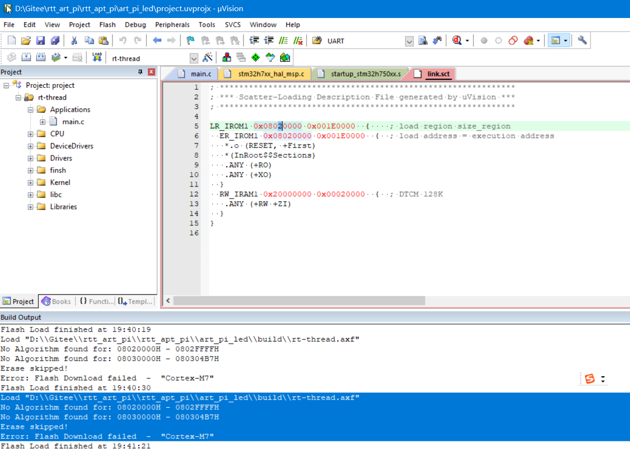Screen dimensions: 630x452
Task: Open the window layout dropdown arrow
Action: tap(565, 41)
